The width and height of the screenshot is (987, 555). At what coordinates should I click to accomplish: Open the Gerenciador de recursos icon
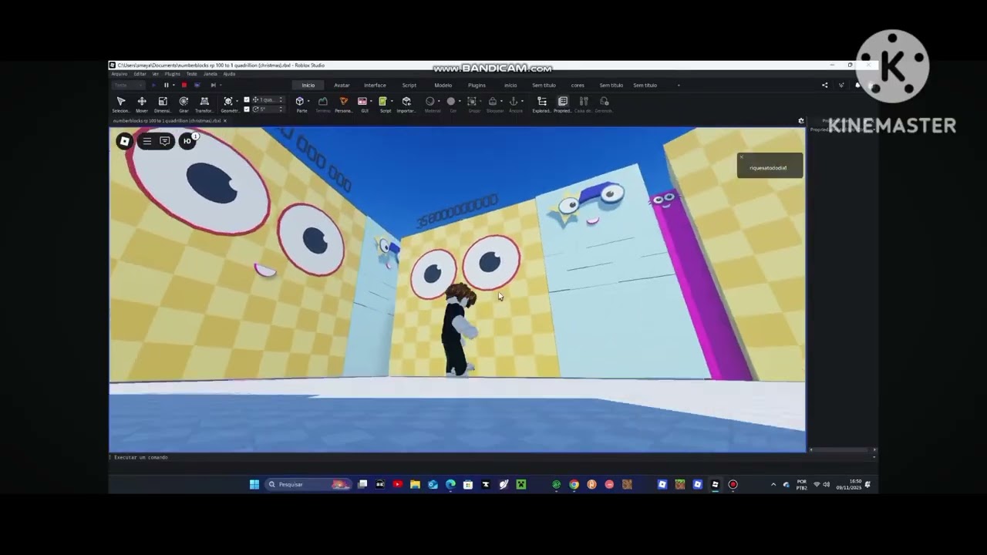pyautogui.click(x=605, y=101)
